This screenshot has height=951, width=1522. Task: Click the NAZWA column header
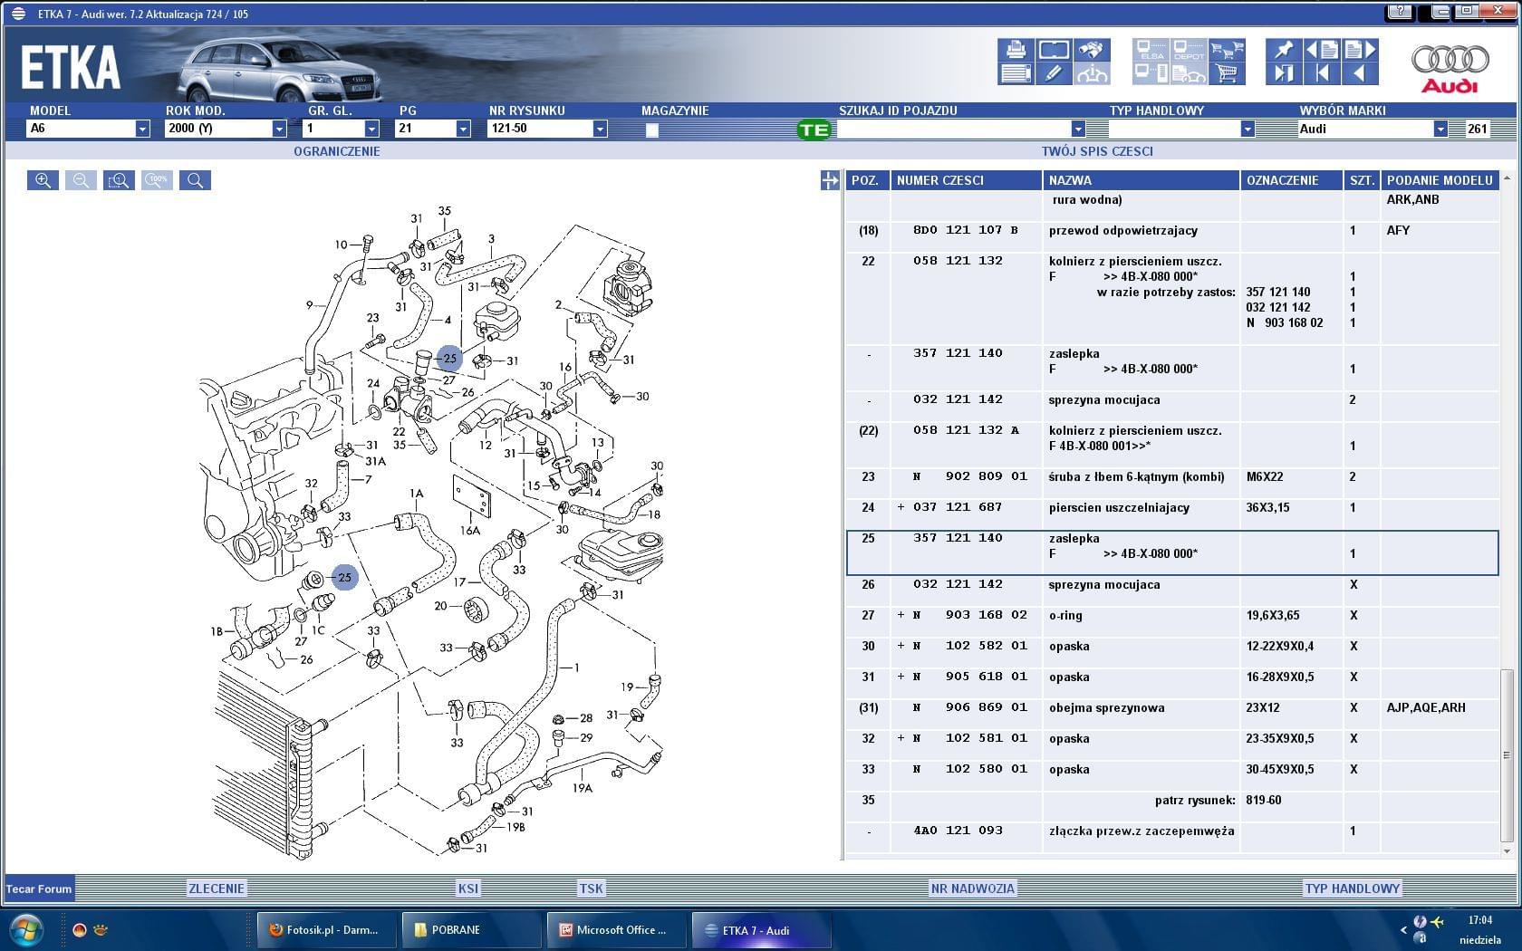pos(1141,180)
